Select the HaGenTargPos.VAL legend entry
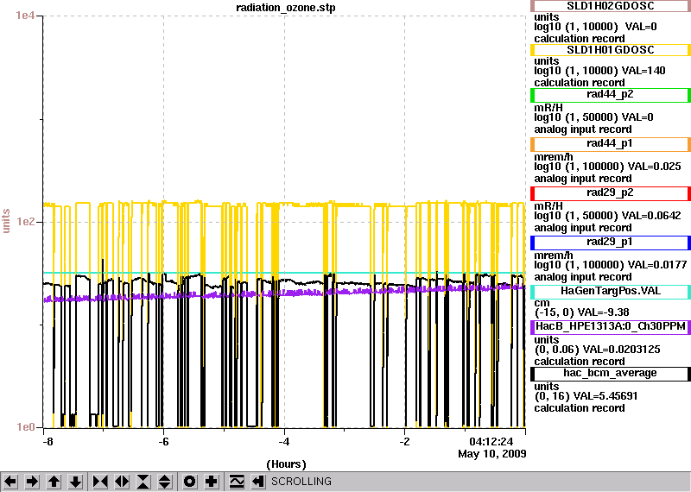 pos(611,292)
